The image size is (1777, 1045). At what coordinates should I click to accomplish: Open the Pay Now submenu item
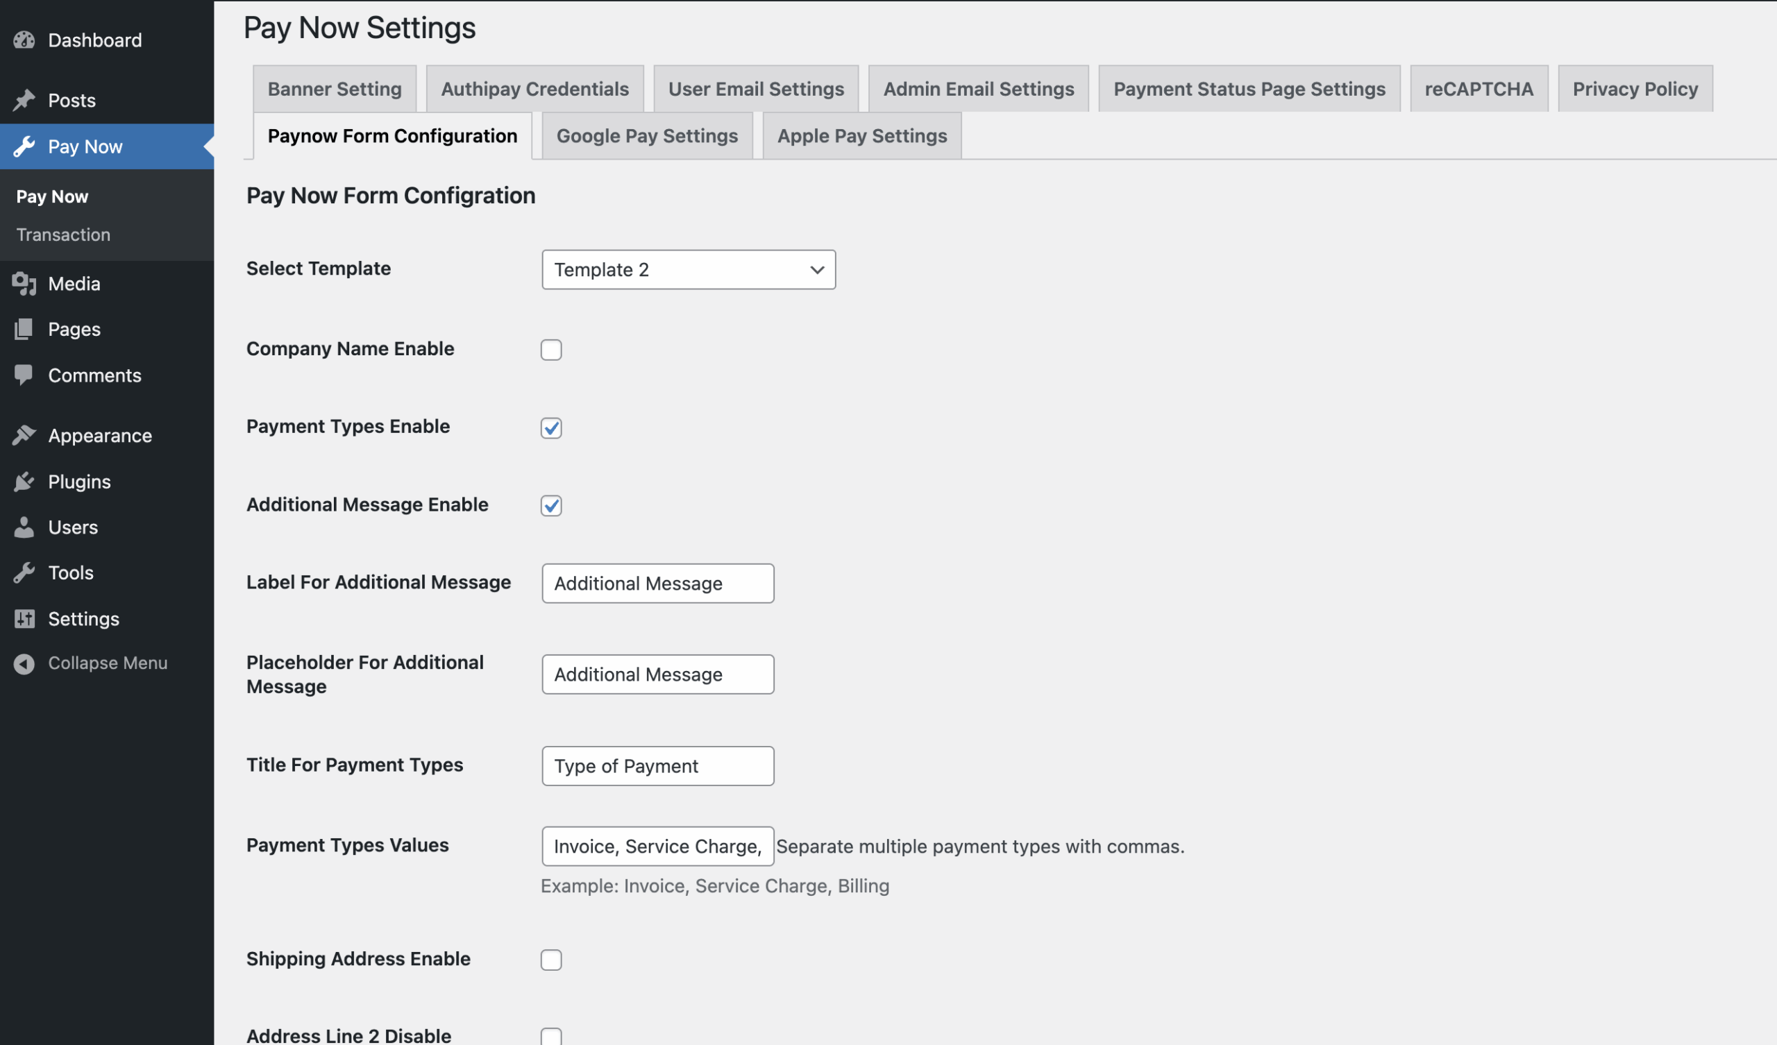[52, 197]
